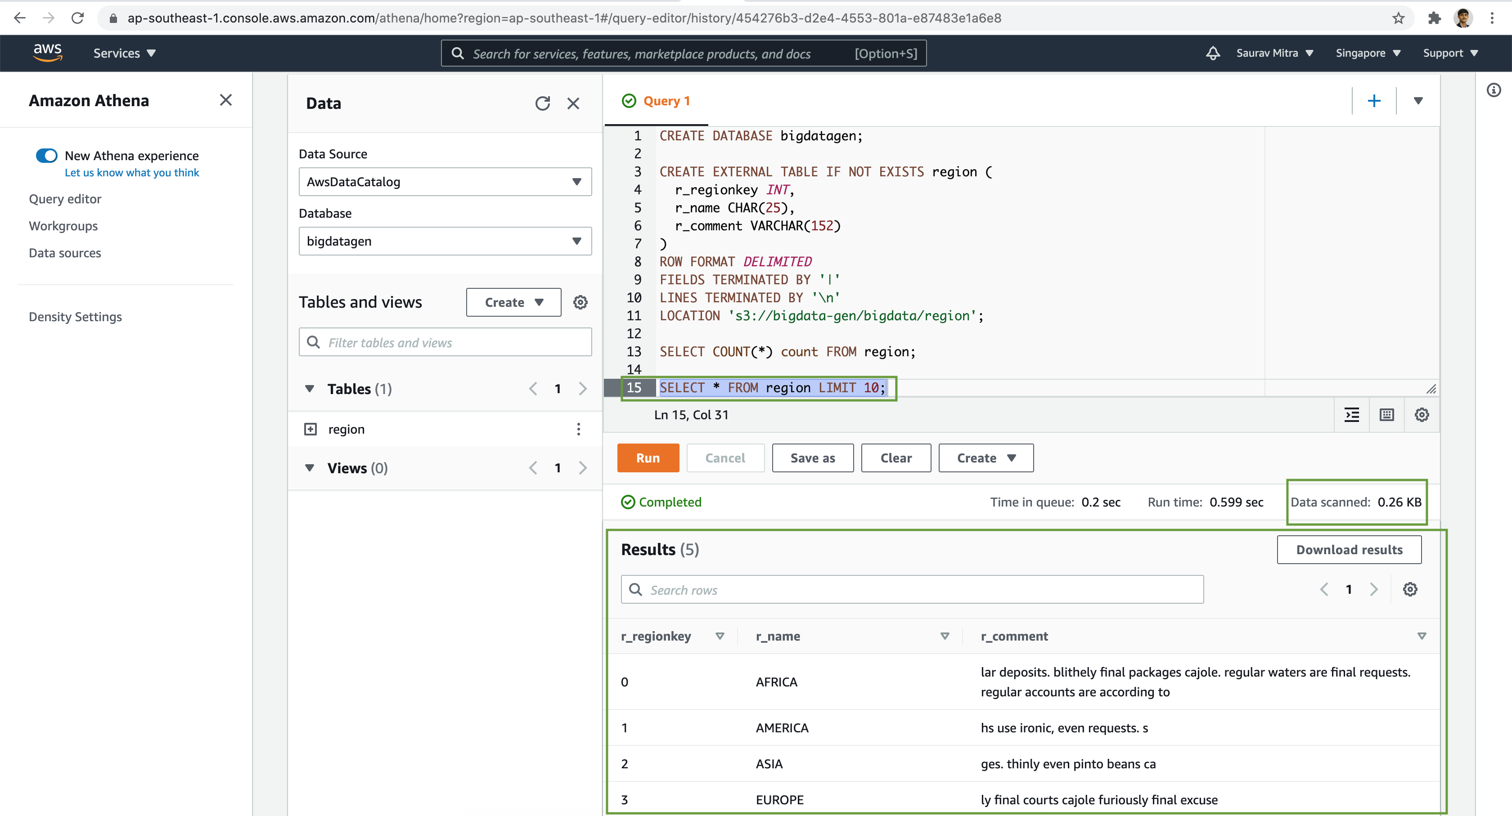This screenshot has height=816, width=1512.
Task: Open Data sources in the sidebar
Action: pyautogui.click(x=65, y=253)
